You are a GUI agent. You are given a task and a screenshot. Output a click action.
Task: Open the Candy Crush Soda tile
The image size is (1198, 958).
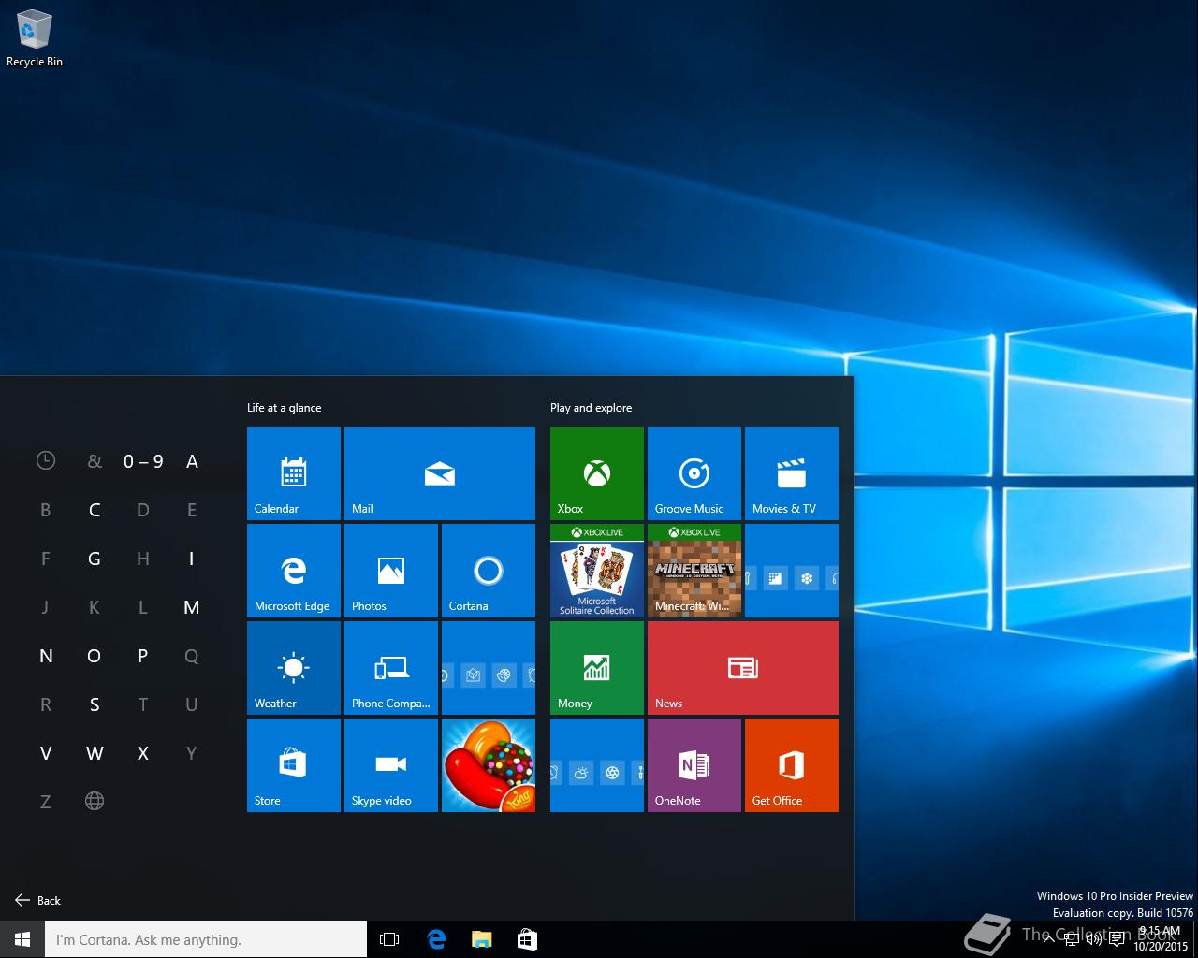coord(489,765)
